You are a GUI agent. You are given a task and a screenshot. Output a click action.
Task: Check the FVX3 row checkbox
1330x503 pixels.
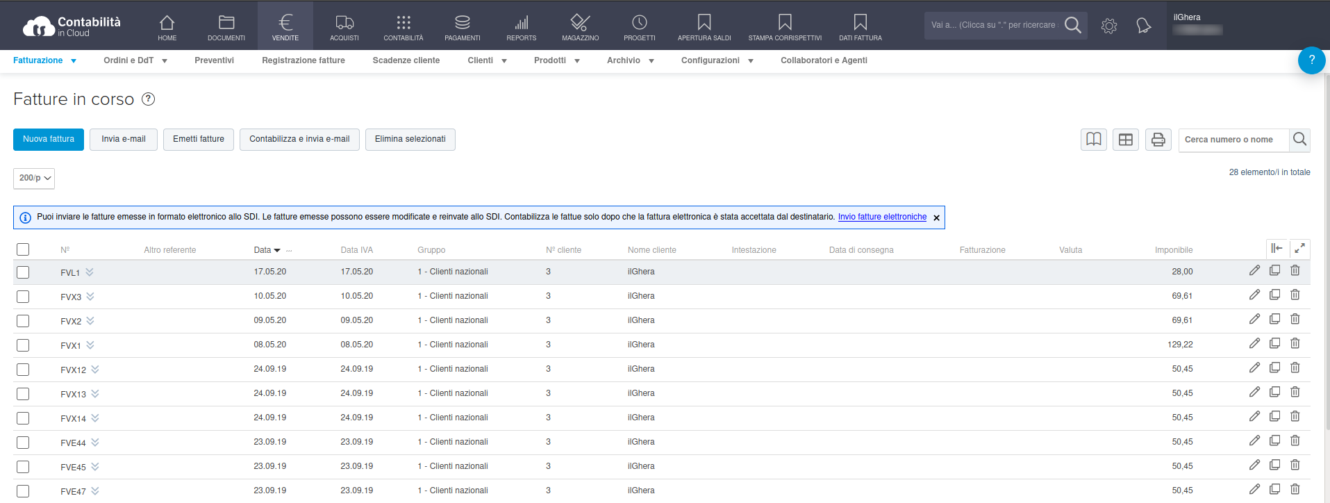coord(23,297)
